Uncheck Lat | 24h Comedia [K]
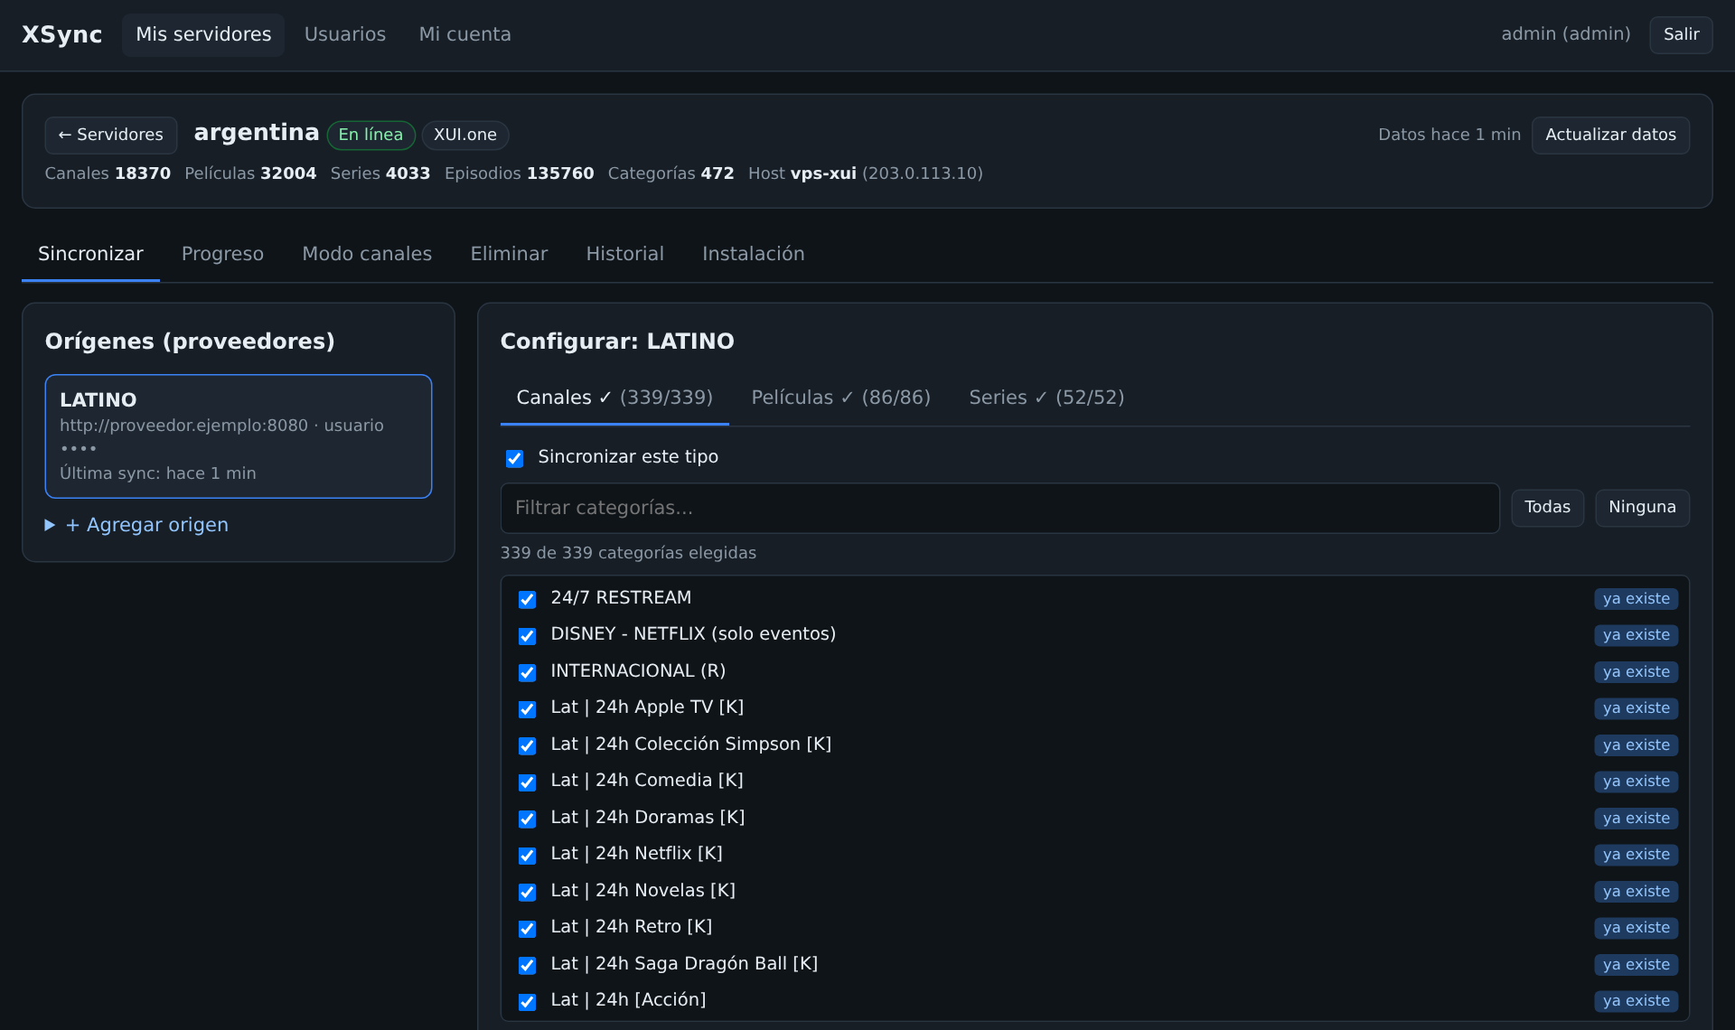 tap(528, 782)
